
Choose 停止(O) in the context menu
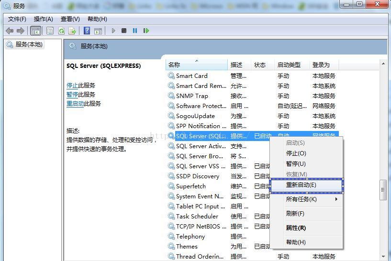(x=306, y=153)
